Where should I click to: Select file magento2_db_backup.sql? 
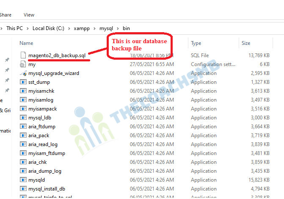click(57, 55)
